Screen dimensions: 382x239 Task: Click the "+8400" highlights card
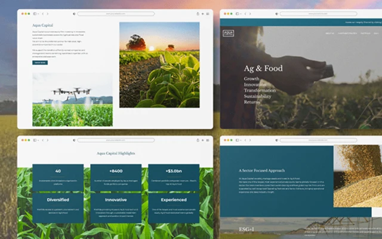(x=116, y=178)
